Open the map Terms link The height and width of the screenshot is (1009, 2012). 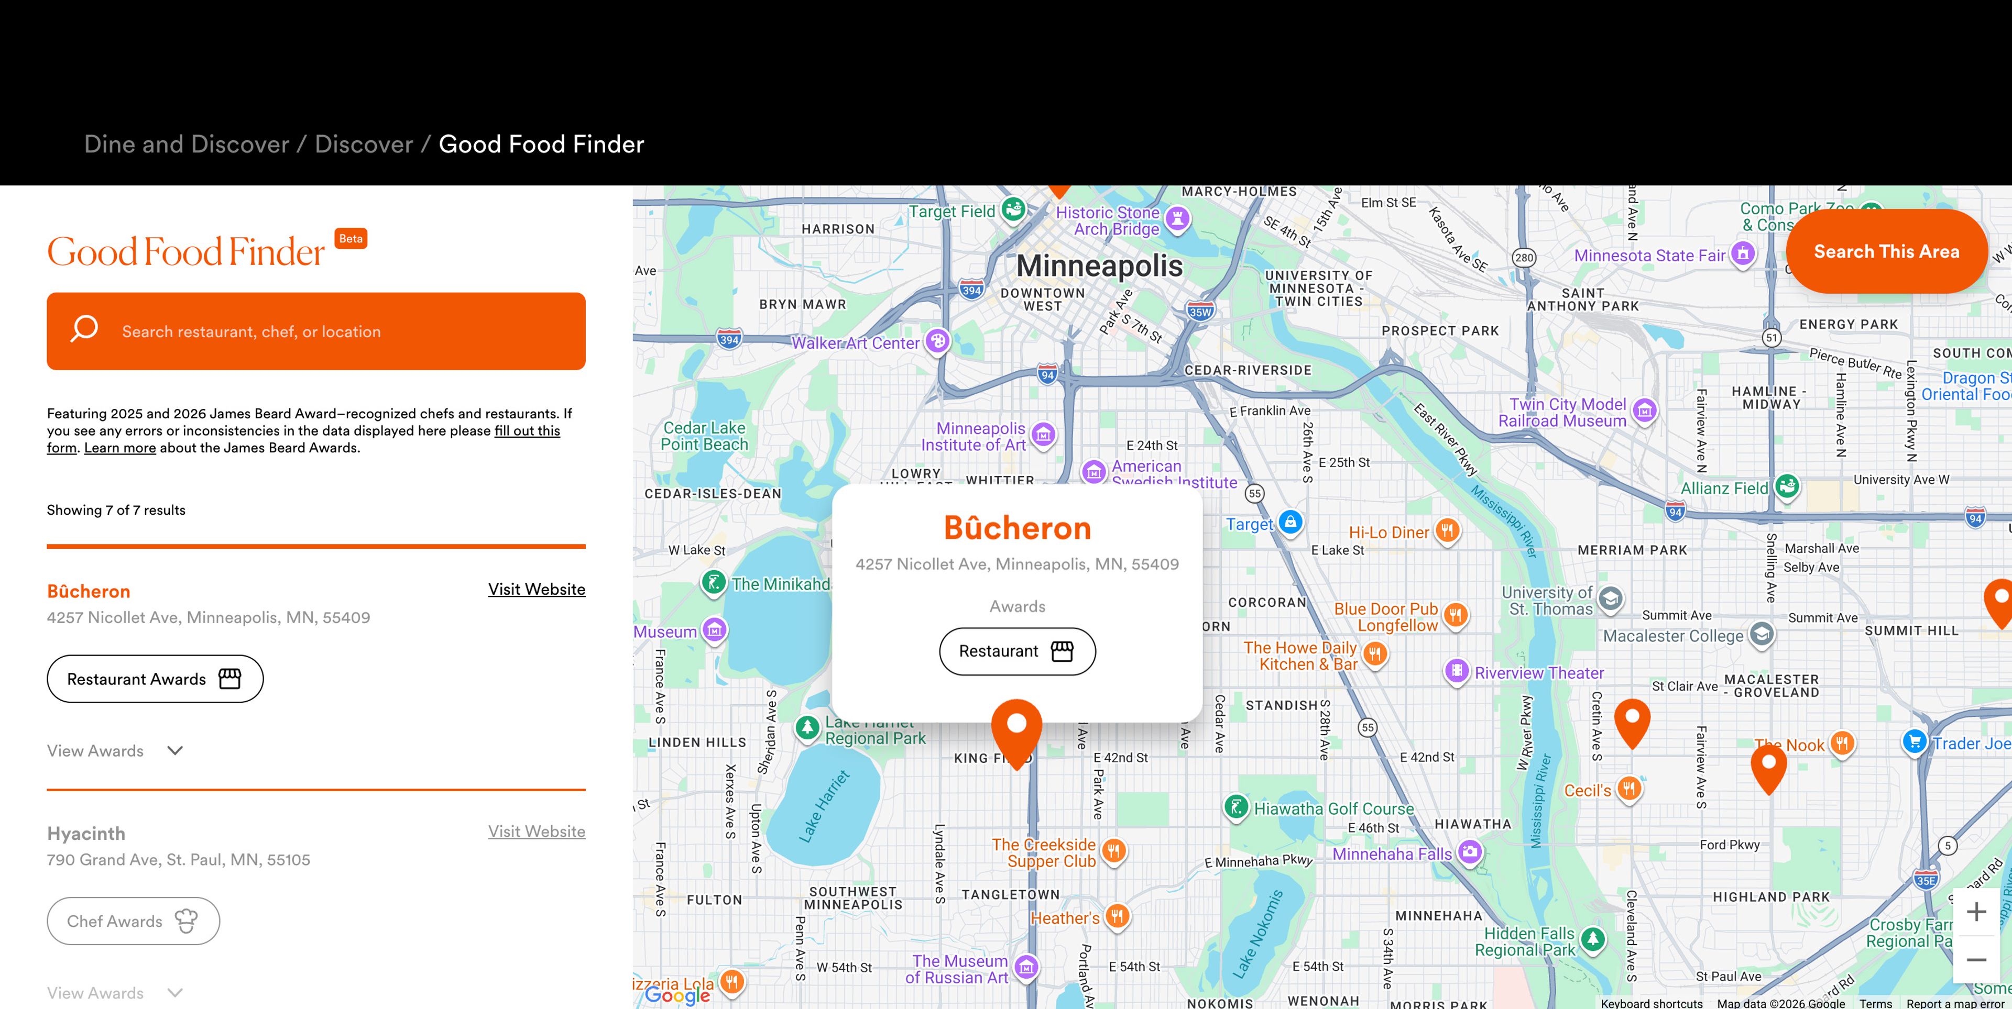1875,1004
